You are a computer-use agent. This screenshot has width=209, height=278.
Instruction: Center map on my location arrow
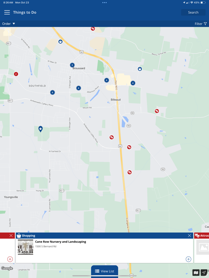pos(204,273)
